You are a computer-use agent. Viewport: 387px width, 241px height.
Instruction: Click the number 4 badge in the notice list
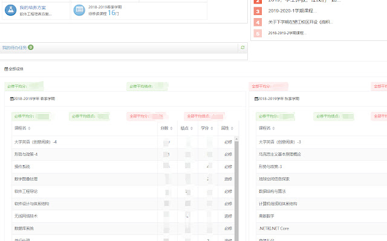pyautogui.click(x=258, y=22)
